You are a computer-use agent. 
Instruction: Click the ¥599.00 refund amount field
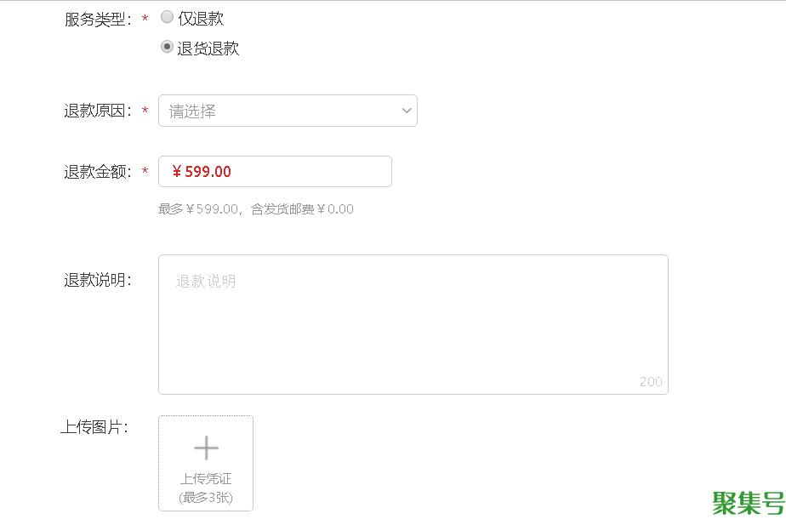275,171
